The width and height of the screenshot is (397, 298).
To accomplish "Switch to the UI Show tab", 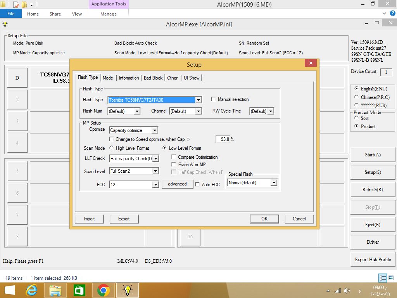I will [192, 78].
